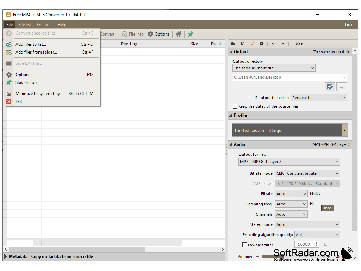Click the Info button
Viewport: 361px width, 271px height.
click(328, 208)
